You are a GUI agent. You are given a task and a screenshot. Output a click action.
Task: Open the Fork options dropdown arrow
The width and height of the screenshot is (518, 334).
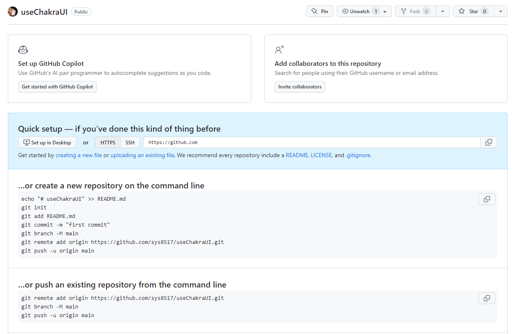(442, 11)
